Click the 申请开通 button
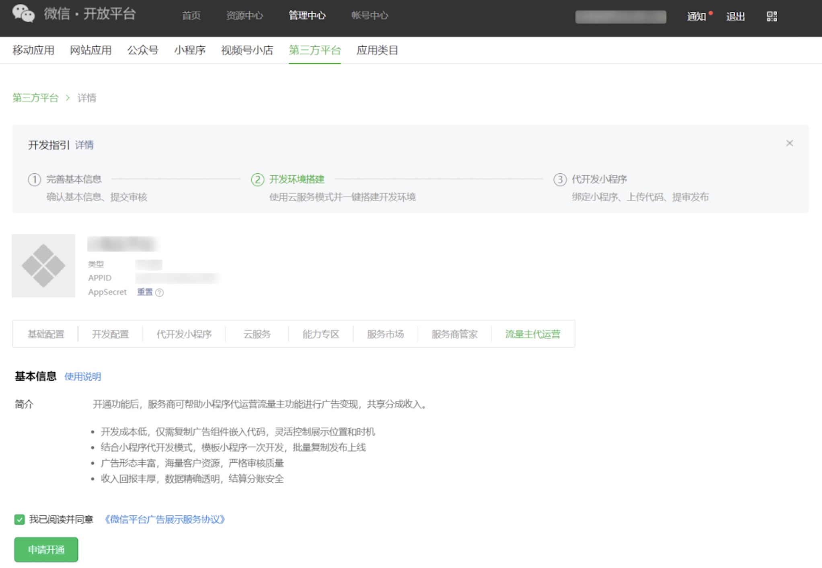This screenshot has width=822, height=568. click(46, 549)
